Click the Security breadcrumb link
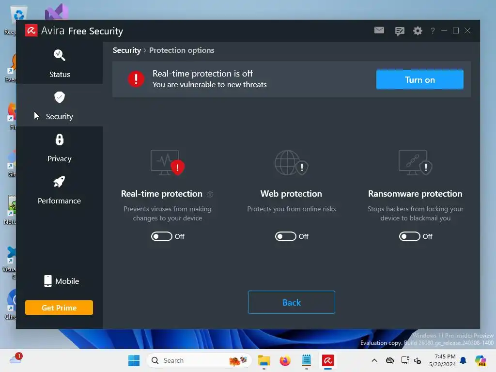 click(x=127, y=50)
